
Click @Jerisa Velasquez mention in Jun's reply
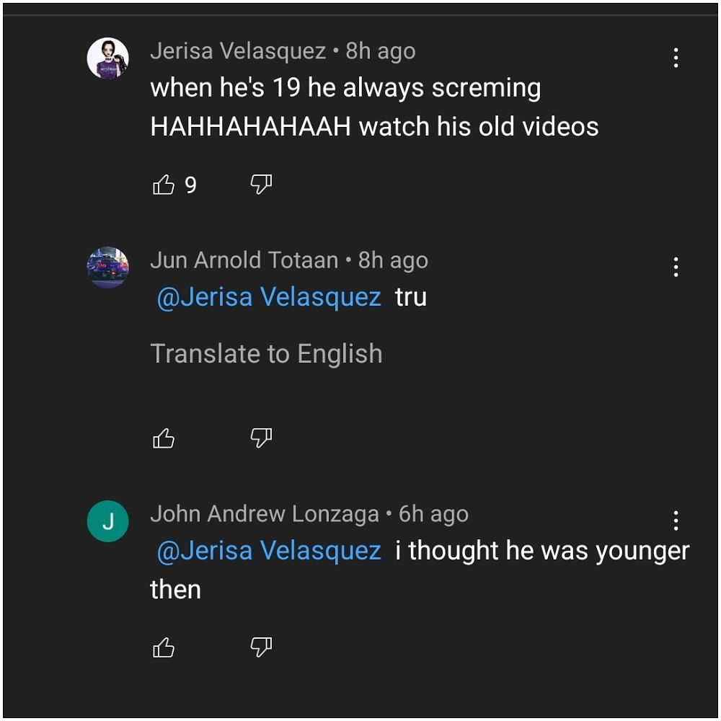coord(268,297)
